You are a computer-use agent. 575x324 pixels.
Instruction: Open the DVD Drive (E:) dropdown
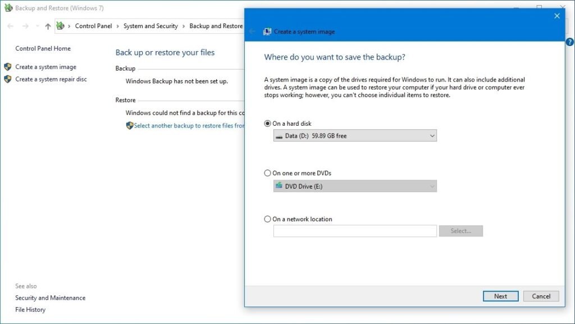[355, 186]
